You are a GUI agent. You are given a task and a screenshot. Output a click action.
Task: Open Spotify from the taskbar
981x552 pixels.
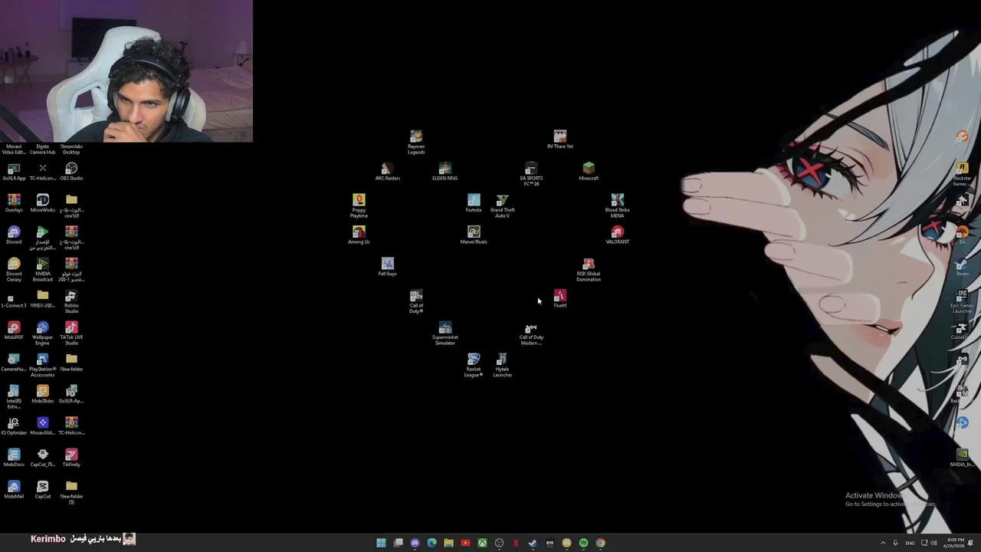[x=583, y=543]
